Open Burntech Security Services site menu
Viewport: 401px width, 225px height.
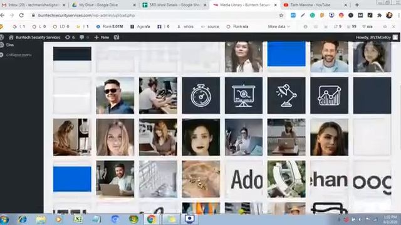coord(34,37)
